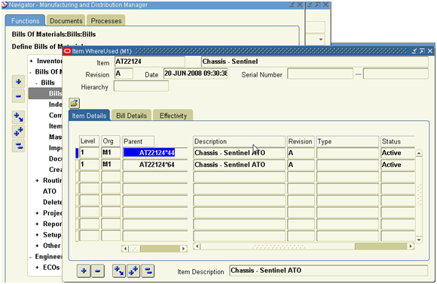Click Active status in AT22124*44 row
Image resolution: width=437 pixels, height=284 pixels.
coord(398,153)
